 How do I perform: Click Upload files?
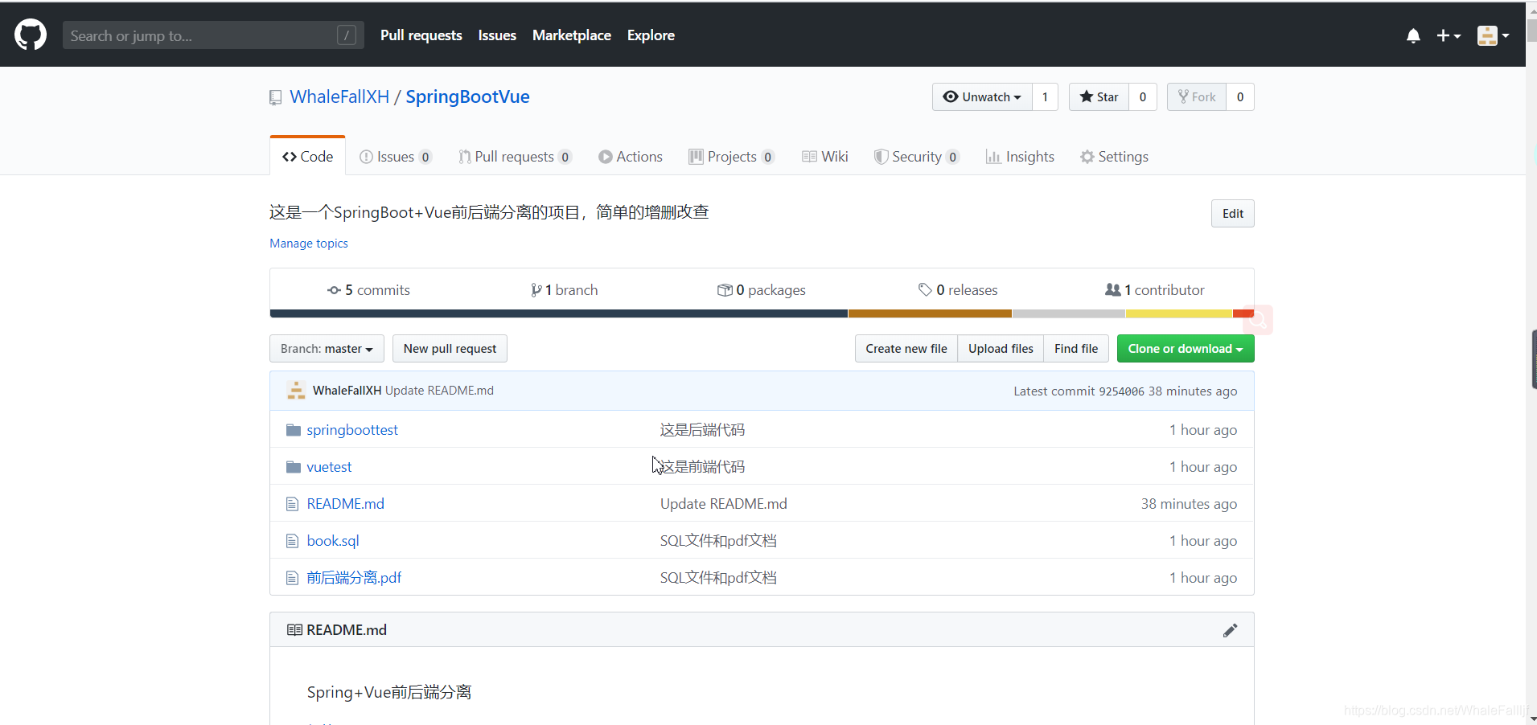tap(1001, 348)
